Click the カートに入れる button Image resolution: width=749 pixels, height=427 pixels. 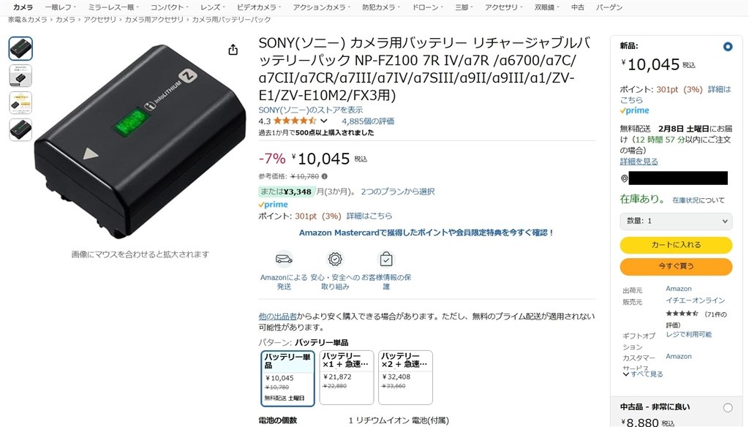(676, 244)
